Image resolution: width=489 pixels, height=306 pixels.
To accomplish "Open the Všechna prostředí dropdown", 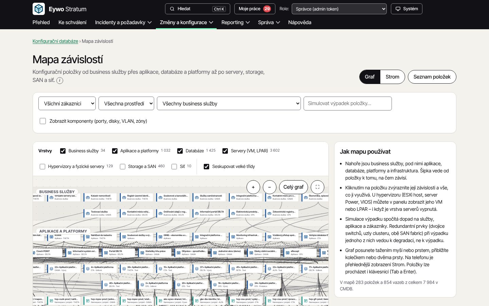I will (126, 104).
